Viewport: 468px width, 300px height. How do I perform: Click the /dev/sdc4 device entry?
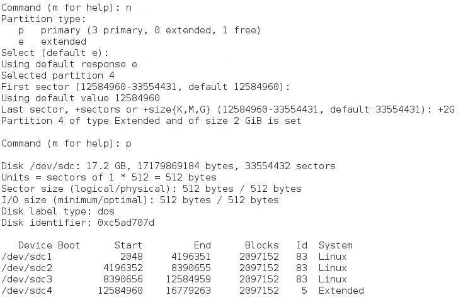26,291
